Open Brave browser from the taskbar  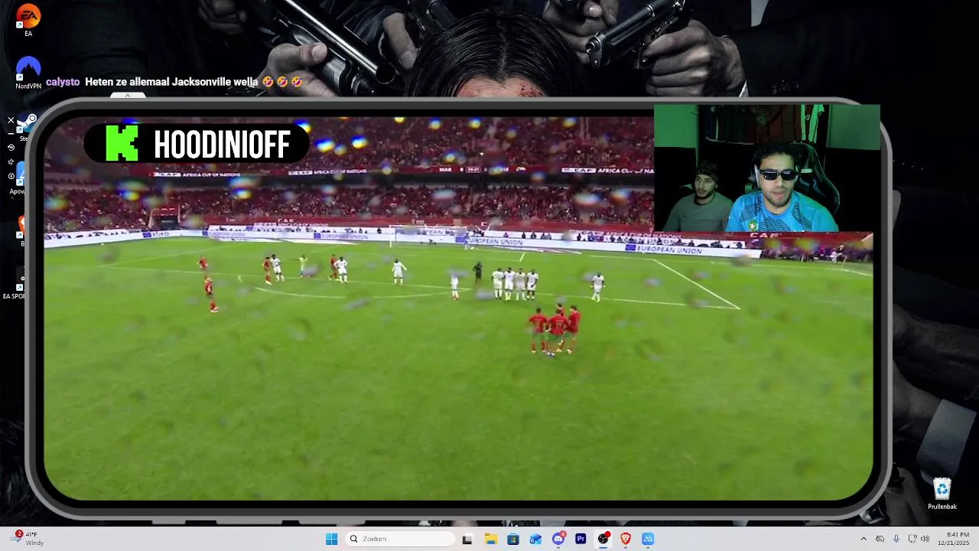626,540
